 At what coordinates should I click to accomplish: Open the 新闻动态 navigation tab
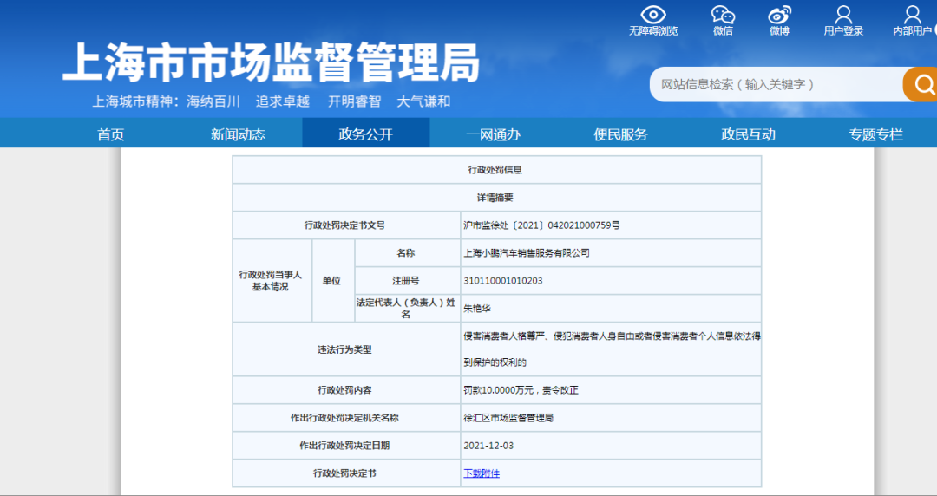tap(238, 134)
